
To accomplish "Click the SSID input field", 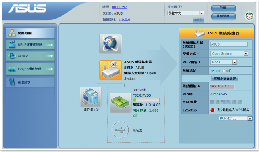I will [x=229, y=44].
